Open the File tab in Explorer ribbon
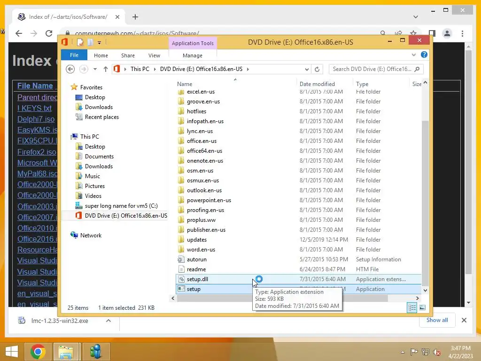Image resolution: width=481 pixels, height=361 pixels. (74, 55)
